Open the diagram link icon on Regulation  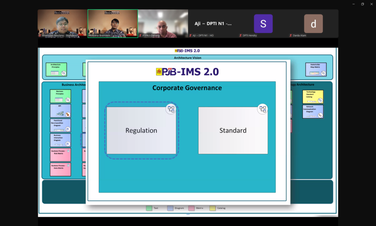pyautogui.click(x=171, y=109)
